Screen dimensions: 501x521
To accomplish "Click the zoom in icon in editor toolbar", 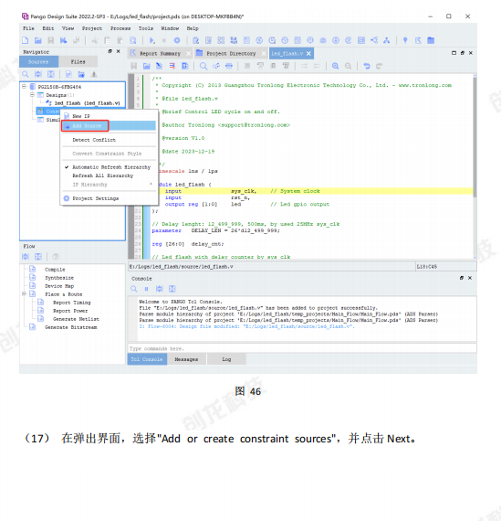I will [335, 66].
